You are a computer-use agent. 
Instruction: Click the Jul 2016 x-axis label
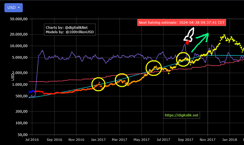(x=32, y=140)
